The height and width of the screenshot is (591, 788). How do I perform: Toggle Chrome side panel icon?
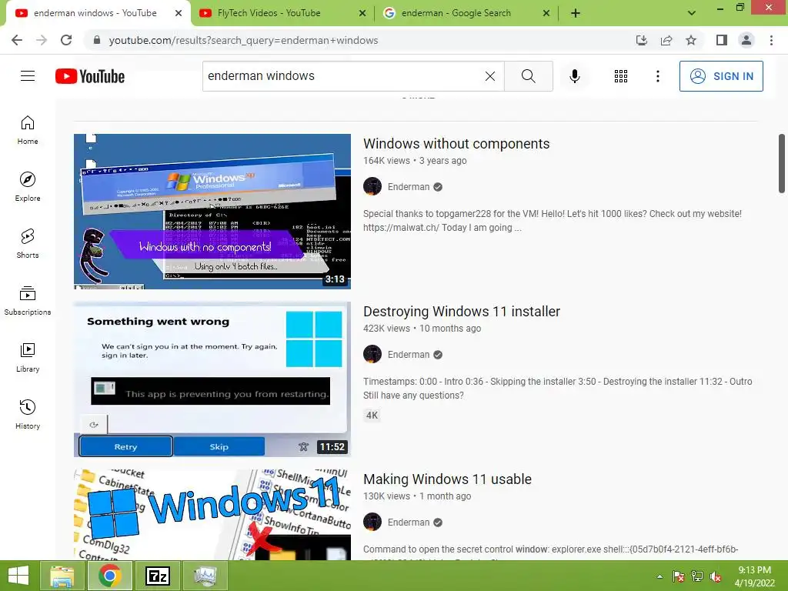coord(722,40)
